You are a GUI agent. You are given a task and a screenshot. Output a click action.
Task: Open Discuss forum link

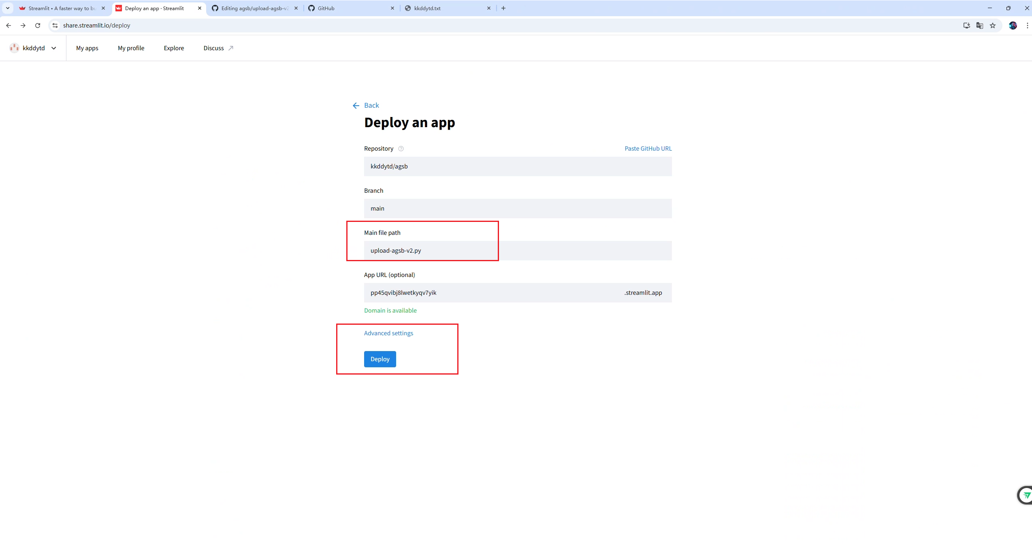[218, 48]
